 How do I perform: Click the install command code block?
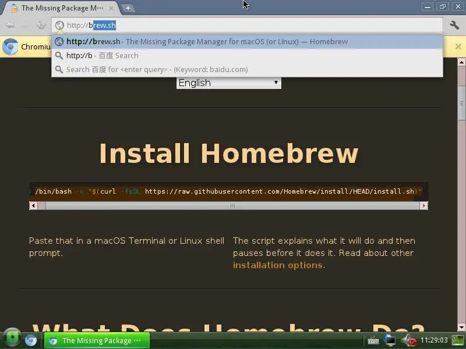pos(228,191)
